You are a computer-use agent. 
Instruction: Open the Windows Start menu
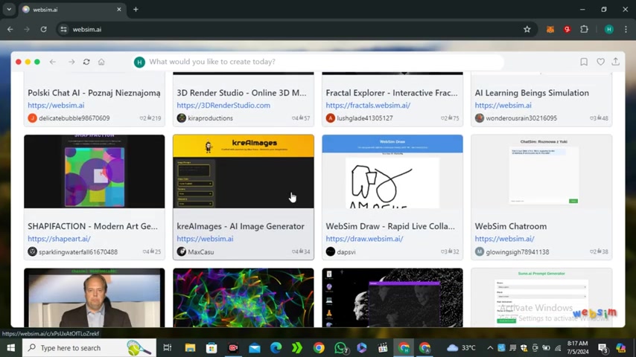[x=11, y=347]
